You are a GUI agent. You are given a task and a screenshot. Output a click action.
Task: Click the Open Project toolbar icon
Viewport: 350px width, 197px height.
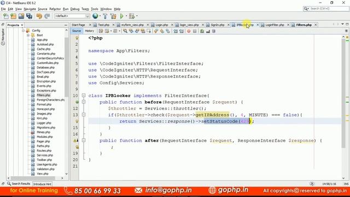21,16
